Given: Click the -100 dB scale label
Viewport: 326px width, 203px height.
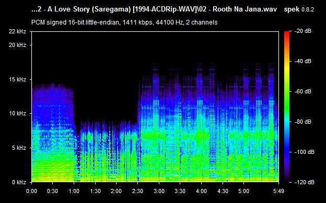Looking at the screenshot, I should coord(304,152).
